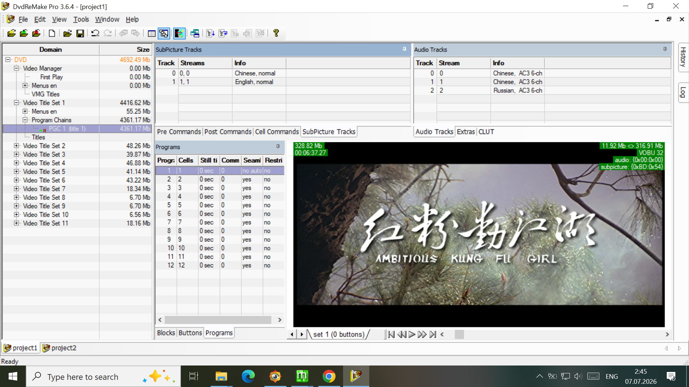Click the cascading windows layout icon

(x=195, y=33)
